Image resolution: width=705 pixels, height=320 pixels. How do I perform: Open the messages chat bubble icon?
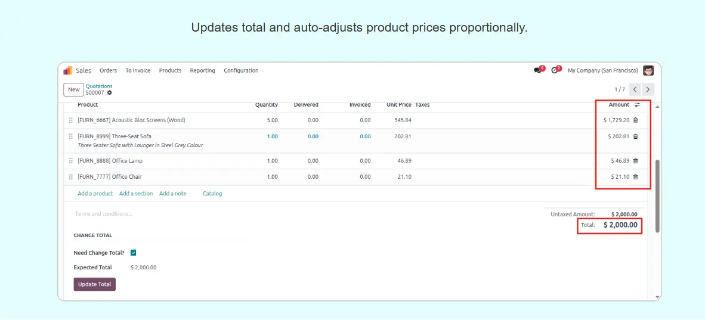click(537, 70)
